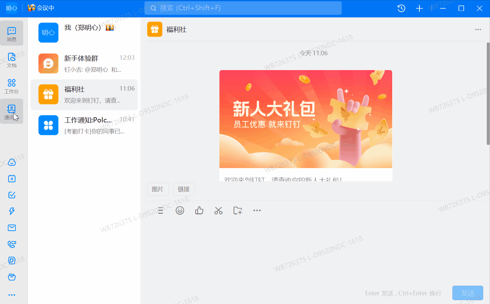Open chat options ellipsis in 福利社 header
This screenshot has width=490, height=304.
coord(478,30)
